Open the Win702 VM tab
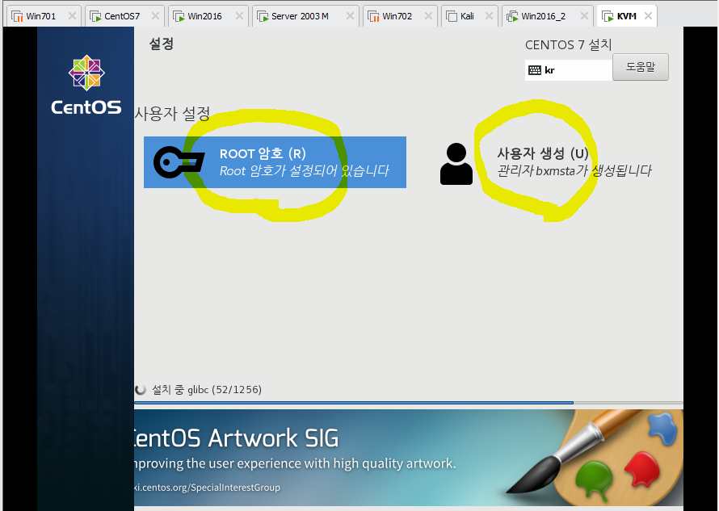The width and height of the screenshot is (719, 511). coord(401,16)
